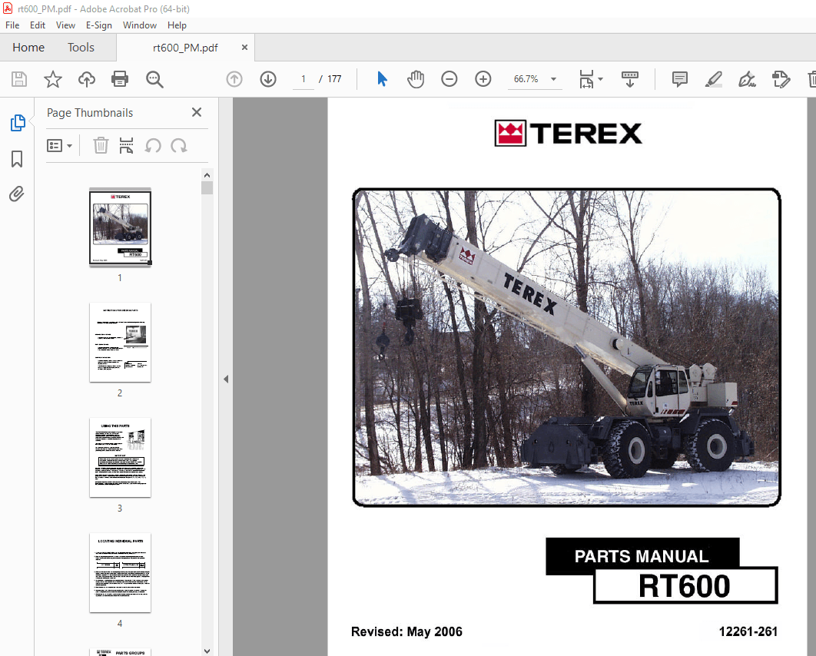Image resolution: width=816 pixels, height=656 pixels.
Task: Select the Highlight text tool
Action: 713,79
